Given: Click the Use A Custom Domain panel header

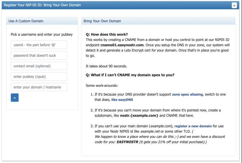Looking at the screenshot, I should (42, 21).
